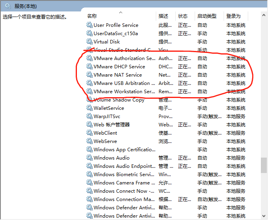The image size is (268, 220).
Task: Select VMware Authorization Se... service name
Action: [x=124, y=58]
